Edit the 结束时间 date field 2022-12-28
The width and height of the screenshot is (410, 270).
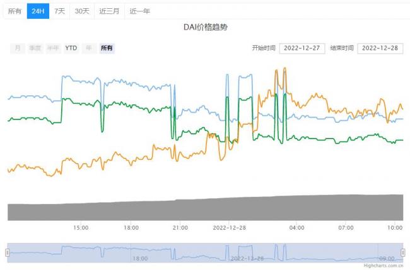380,48
